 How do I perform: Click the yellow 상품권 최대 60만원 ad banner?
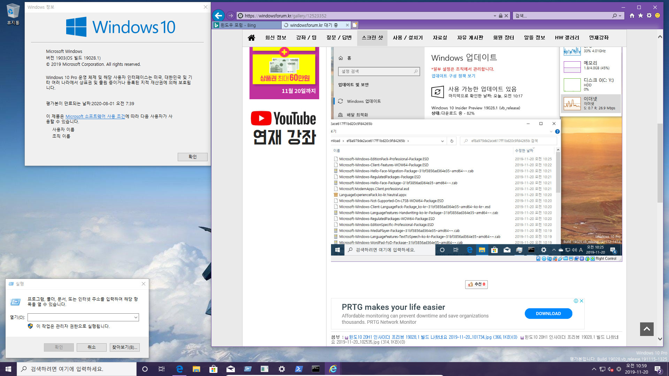coord(284,73)
